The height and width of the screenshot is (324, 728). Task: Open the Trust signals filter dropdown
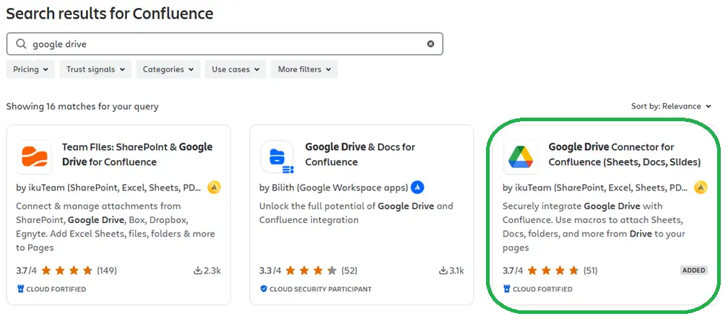(95, 69)
